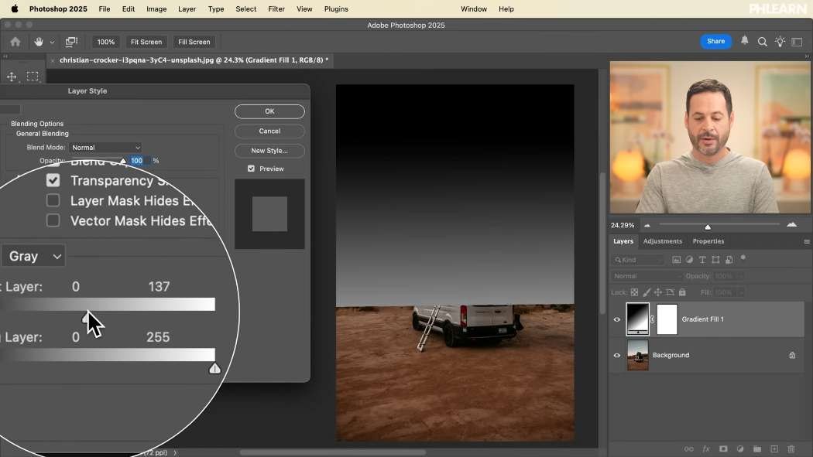
Task: Click the Link layers icon
Action: [688, 449]
